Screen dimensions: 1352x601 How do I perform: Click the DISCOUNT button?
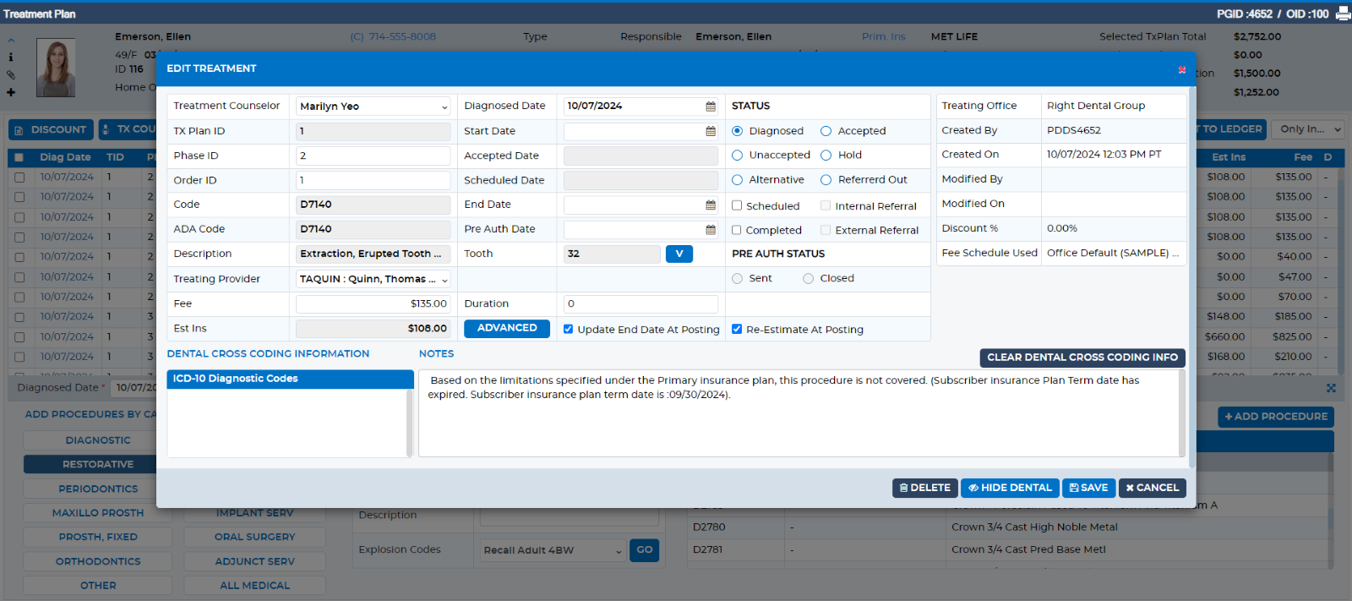[51, 129]
